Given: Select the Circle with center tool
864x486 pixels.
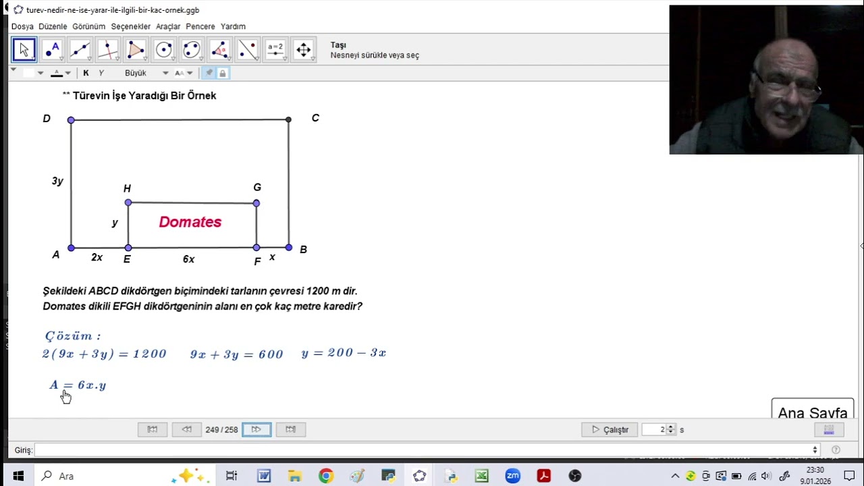Looking at the screenshot, I should [x=164, y=50].
